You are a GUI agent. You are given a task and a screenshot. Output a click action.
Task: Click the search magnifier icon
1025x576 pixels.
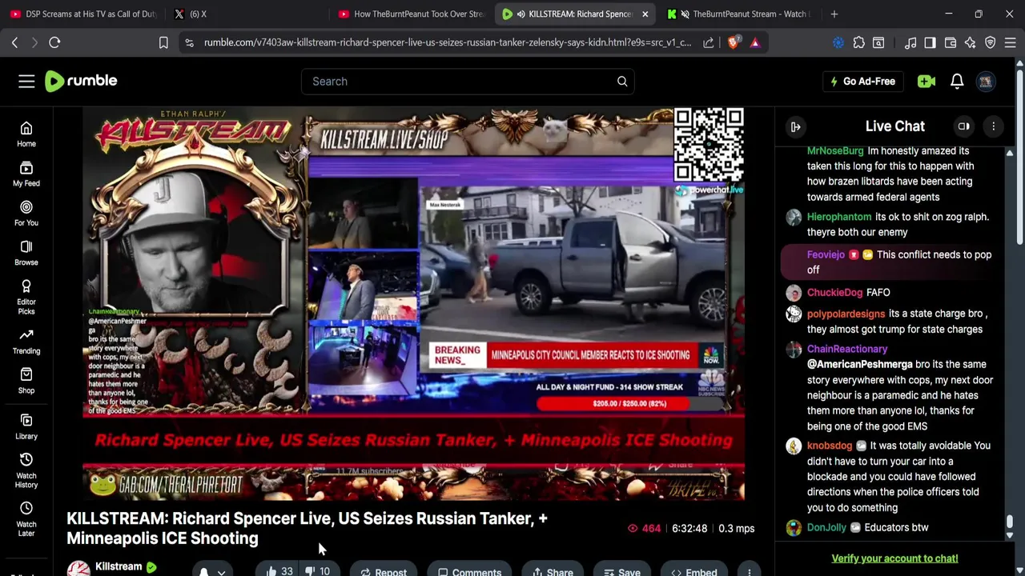(622, 81)
